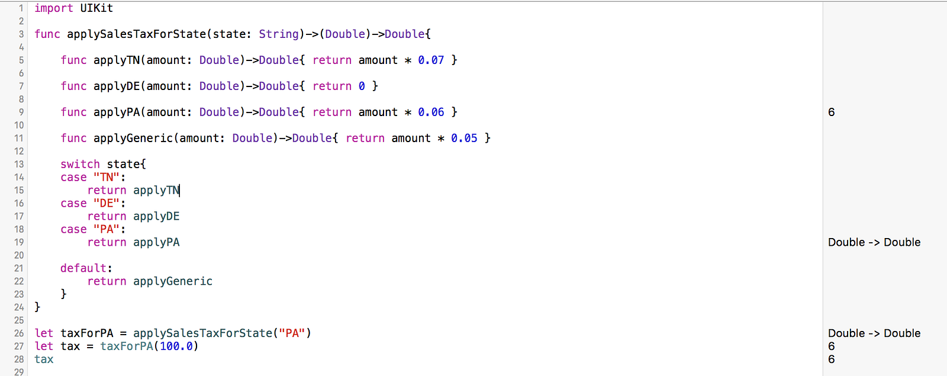Click return applyGeneric statement

point(150,281)
